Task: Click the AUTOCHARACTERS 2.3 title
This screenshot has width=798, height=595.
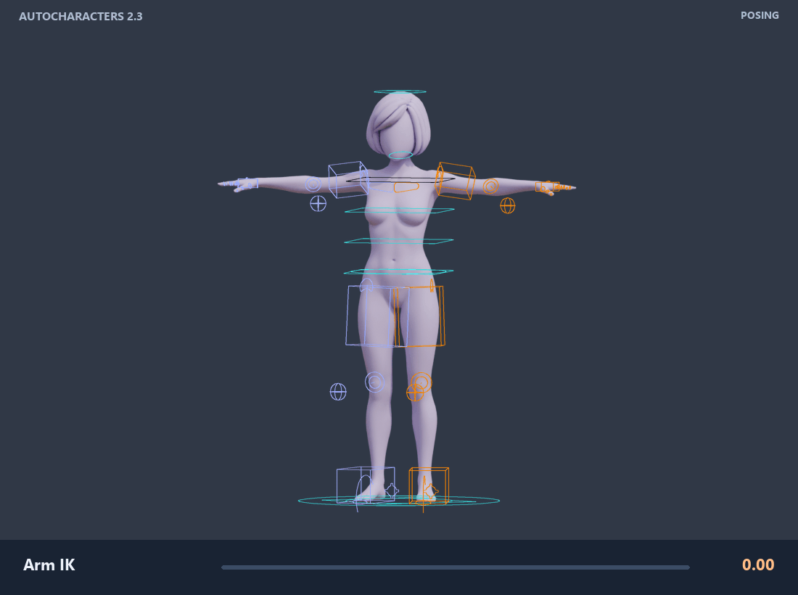Action: (x=81, y=16)
